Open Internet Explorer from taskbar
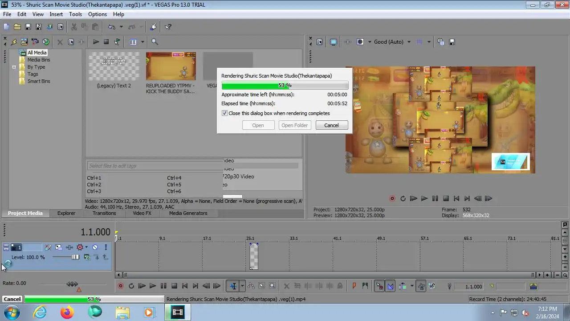The height and width of the screenshot is (321, 570). 40,313
